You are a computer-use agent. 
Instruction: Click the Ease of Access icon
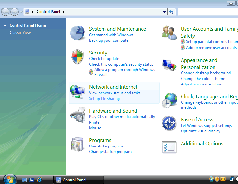point(169,124)
